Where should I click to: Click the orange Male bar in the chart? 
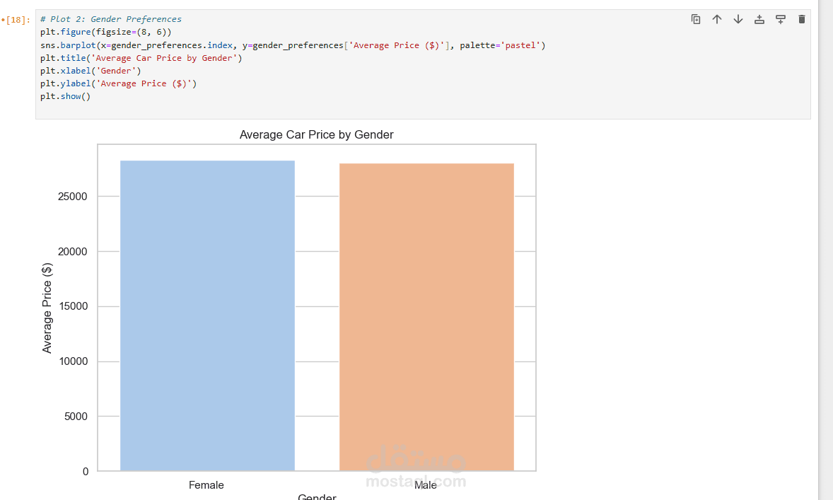coord(426,317)
